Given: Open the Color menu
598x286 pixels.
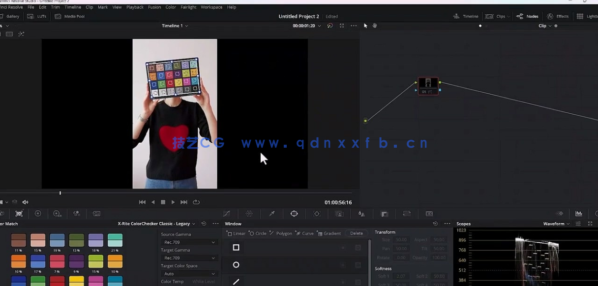Looking at the screenshot, I should (171, 7).
